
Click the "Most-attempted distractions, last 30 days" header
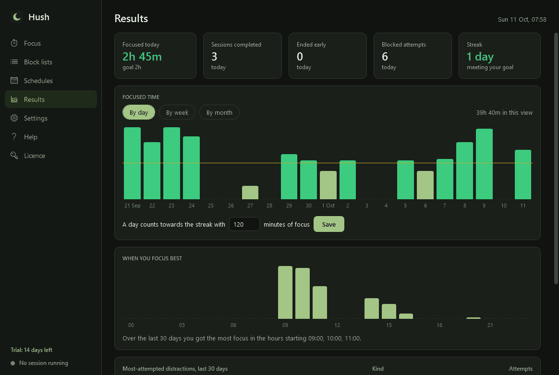(175, 369)
